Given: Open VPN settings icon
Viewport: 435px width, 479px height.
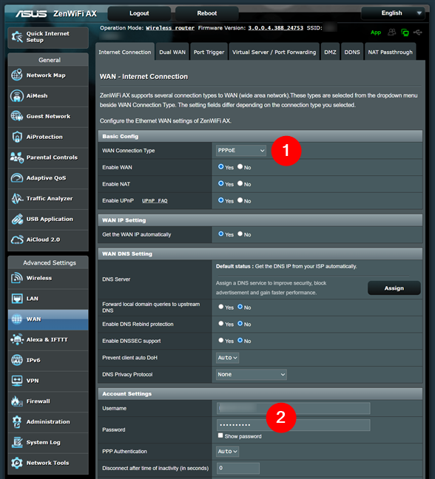Looking at the screenshot, I should pos(17,381).
